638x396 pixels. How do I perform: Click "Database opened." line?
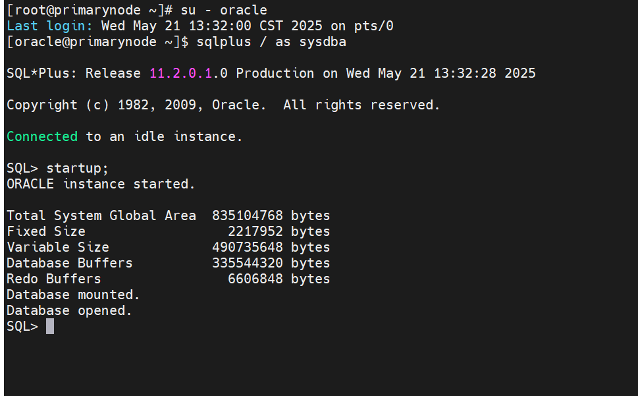coord(70,310)
